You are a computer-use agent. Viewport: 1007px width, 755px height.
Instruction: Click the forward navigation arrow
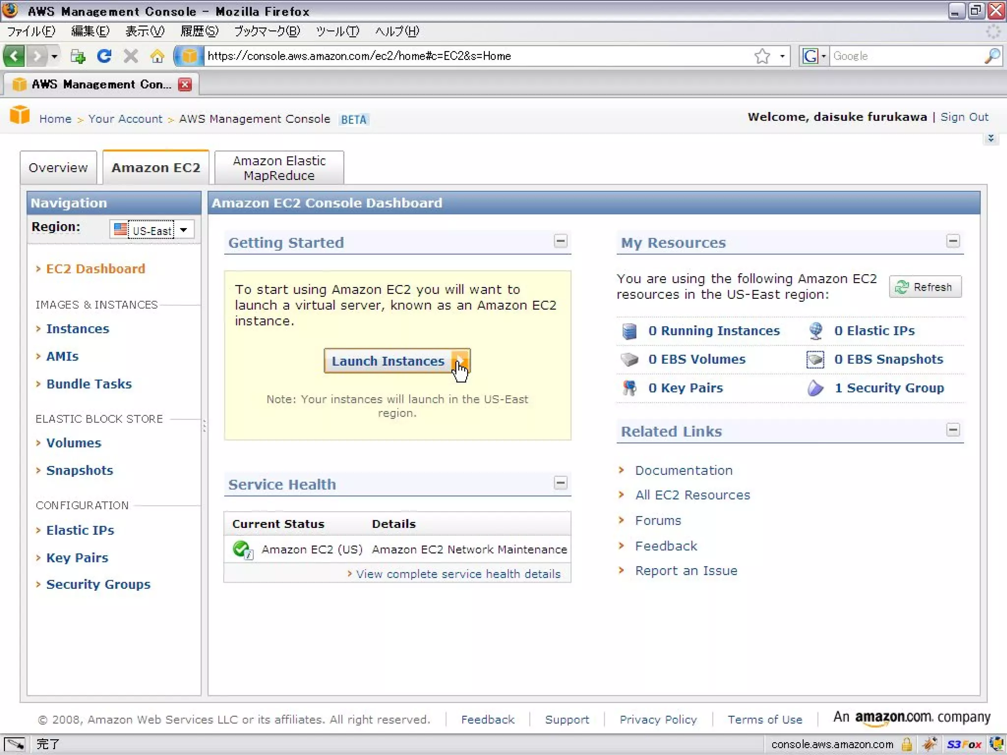[37, 56]
